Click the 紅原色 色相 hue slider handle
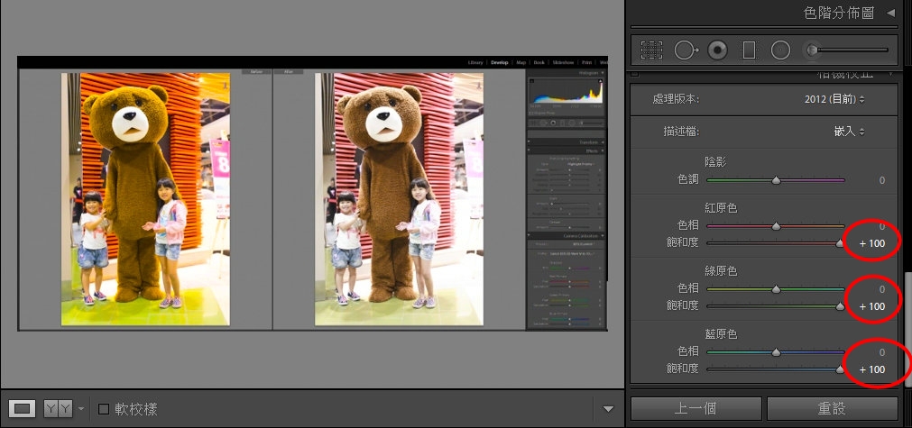912x428 pixels. click(x=776, y=226)
